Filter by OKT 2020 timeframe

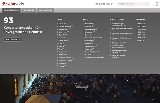(x=141, y=26)
